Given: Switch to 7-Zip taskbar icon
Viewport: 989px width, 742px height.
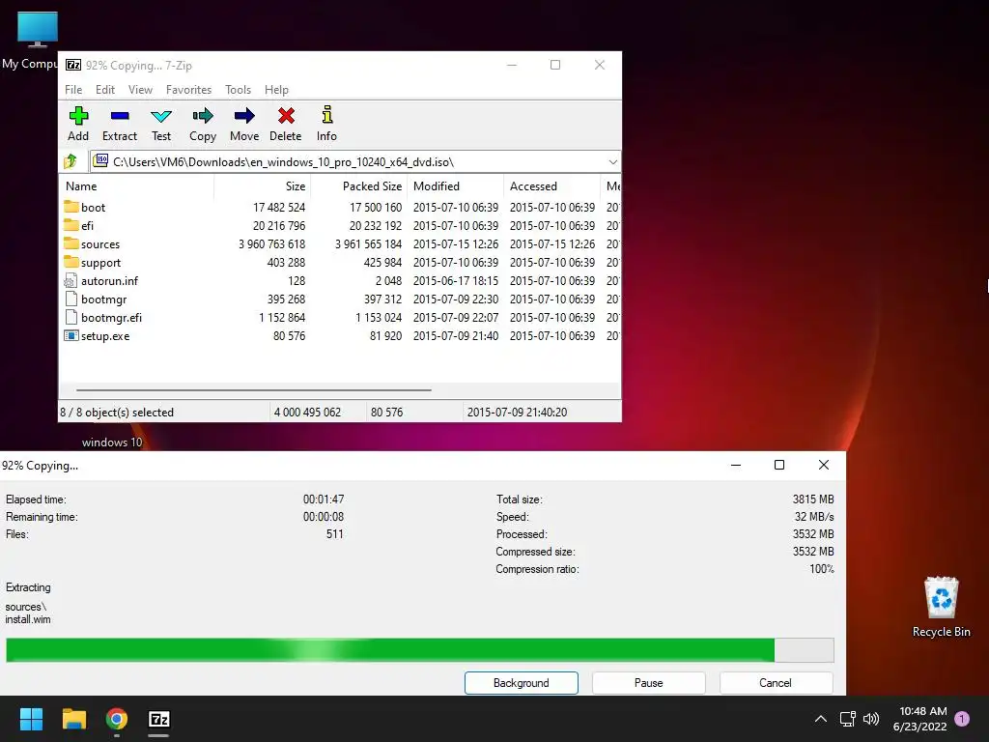Looking at the screenshot, I should coord(159,719).
